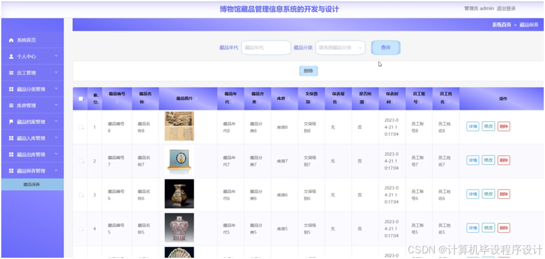Sort by 文保级别 column arrows
The image size is (545, 259).
click(x=314, y=102)
